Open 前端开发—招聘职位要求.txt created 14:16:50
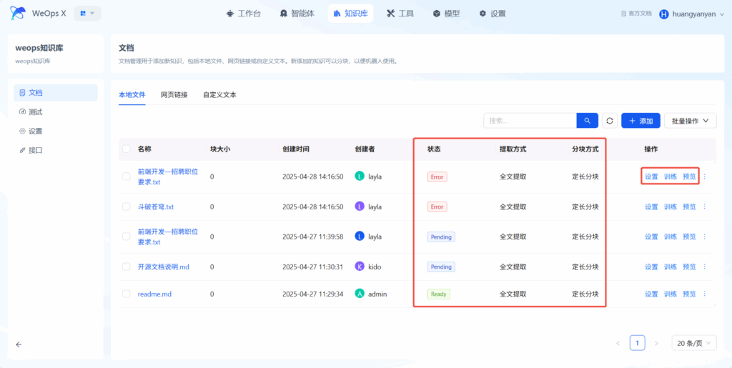Viewport: 732px width, 368px height. 167,176
